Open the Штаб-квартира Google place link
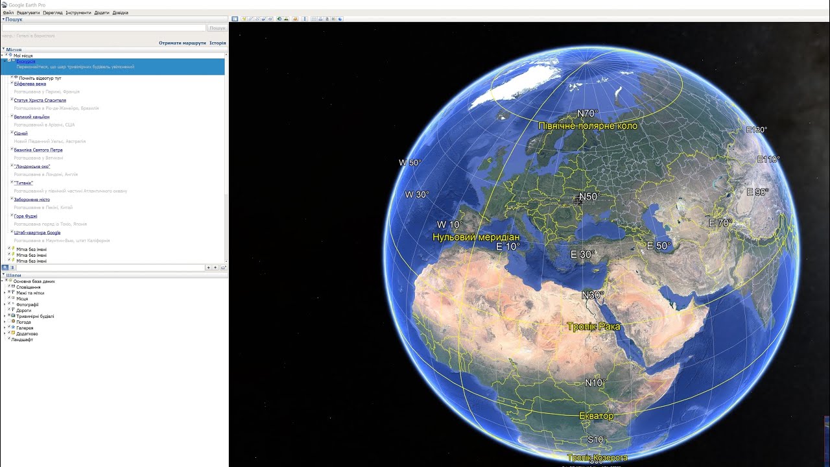Image resolution: width=830 pixels, height=467 pixels. pos(38,232)
